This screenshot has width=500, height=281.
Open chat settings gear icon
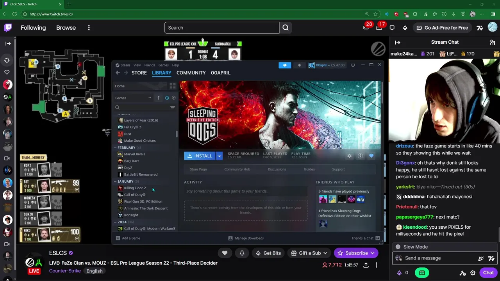tap(473, 273)
